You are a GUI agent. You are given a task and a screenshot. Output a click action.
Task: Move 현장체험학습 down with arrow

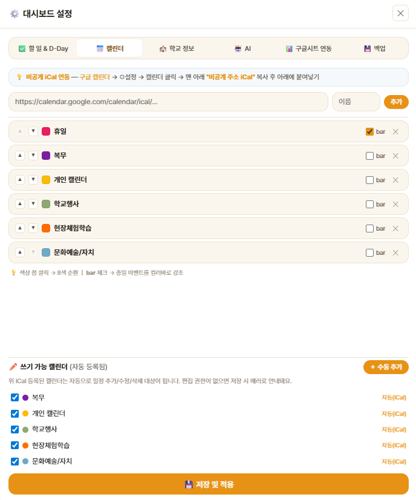tap(33, 228)
